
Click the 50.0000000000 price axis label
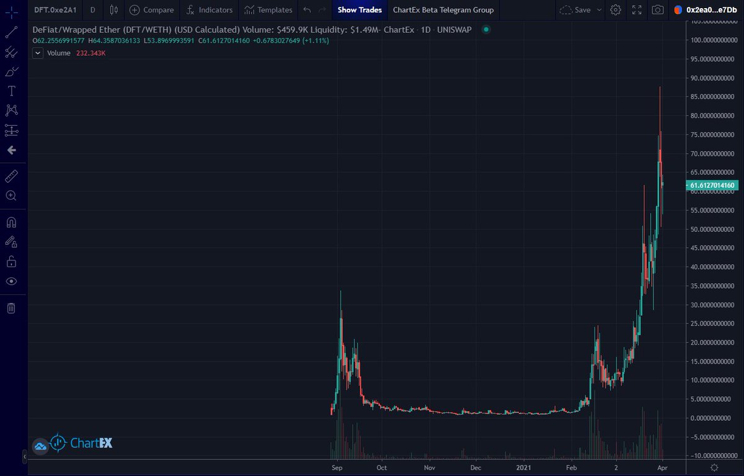[x=714, y=229]
